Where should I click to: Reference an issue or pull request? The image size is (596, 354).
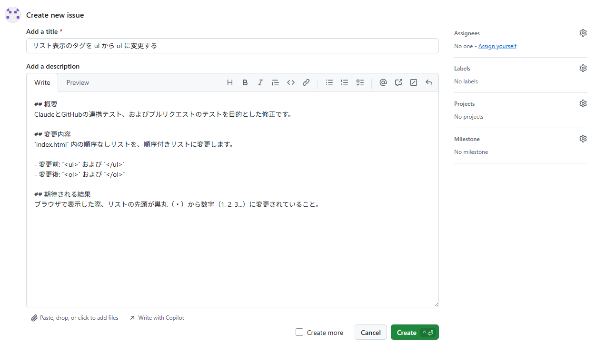pos(398,82)
